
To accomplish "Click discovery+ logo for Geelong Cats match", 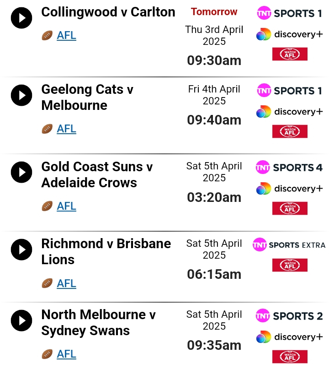I will (x=289, y=112).
